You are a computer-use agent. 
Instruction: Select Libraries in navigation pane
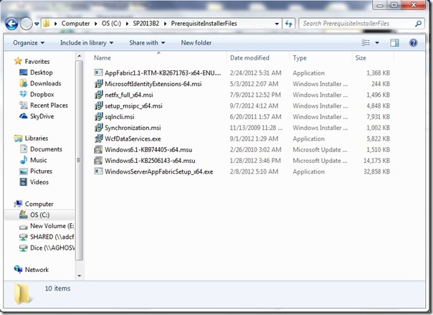point(37,138)
